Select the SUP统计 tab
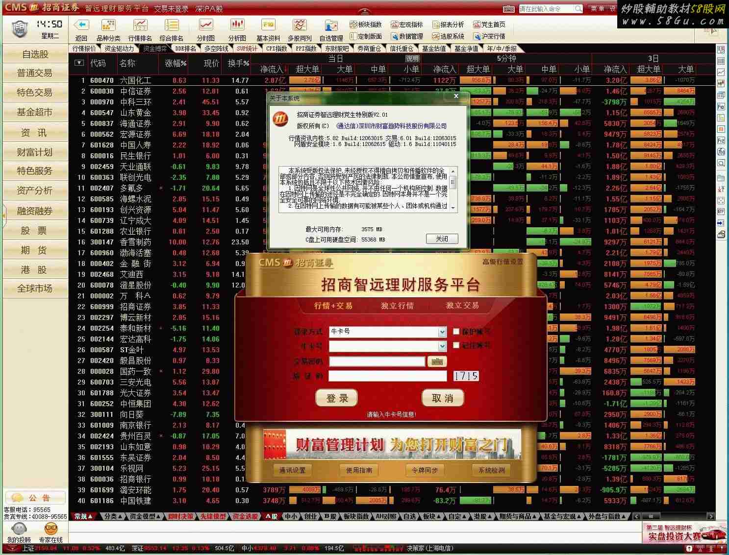This screenshot has height=555, width=729. tap(247, 48)
